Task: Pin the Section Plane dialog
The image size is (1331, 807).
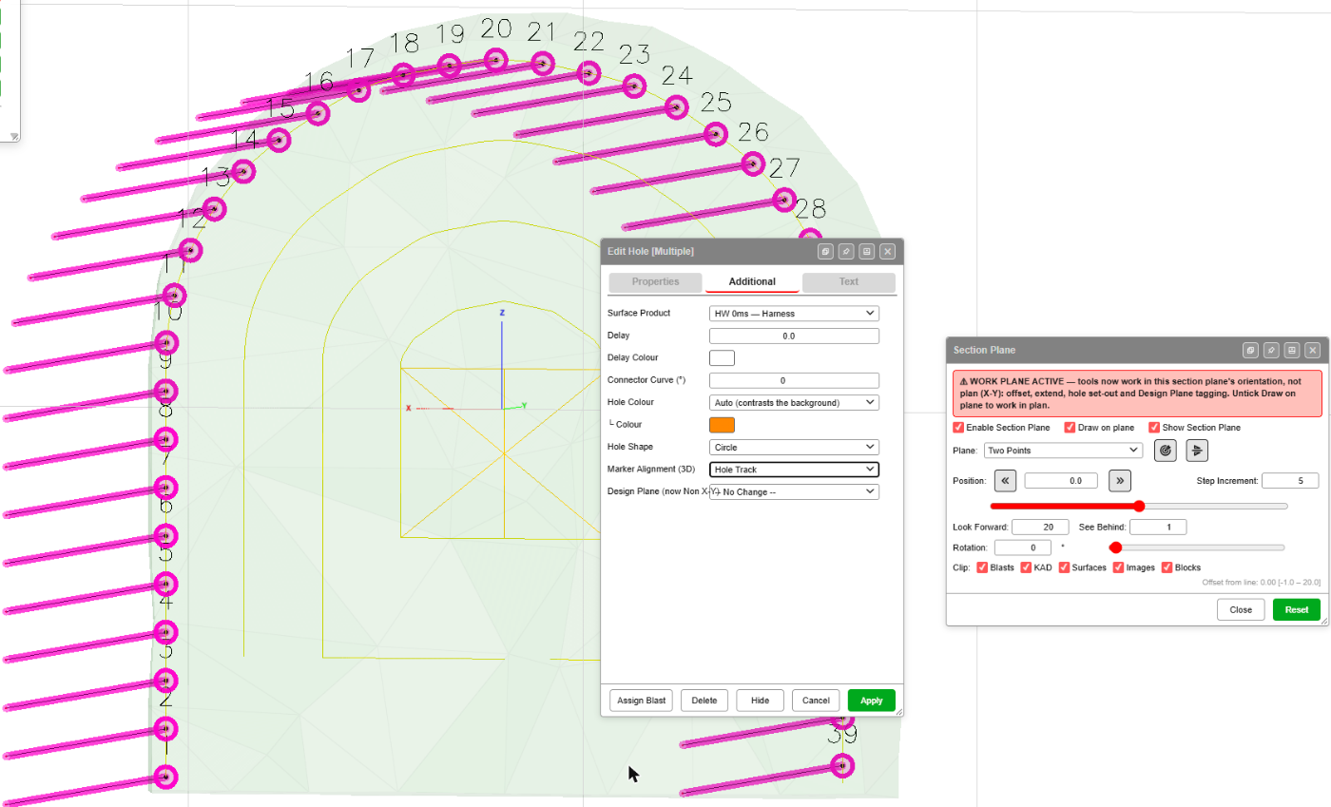Action: click(x=1271, y=351)
